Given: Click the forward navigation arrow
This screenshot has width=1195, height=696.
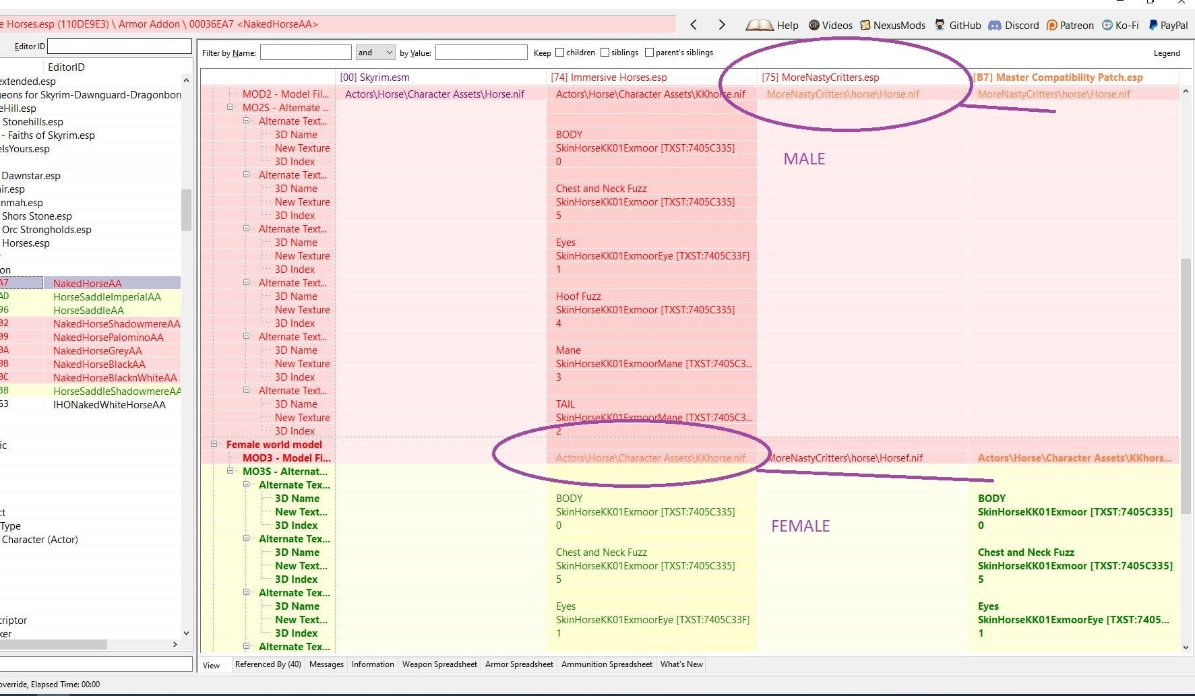Looking at the screenshot, I should pos(722,25).
